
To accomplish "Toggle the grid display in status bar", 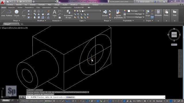I will click(54, 101).
